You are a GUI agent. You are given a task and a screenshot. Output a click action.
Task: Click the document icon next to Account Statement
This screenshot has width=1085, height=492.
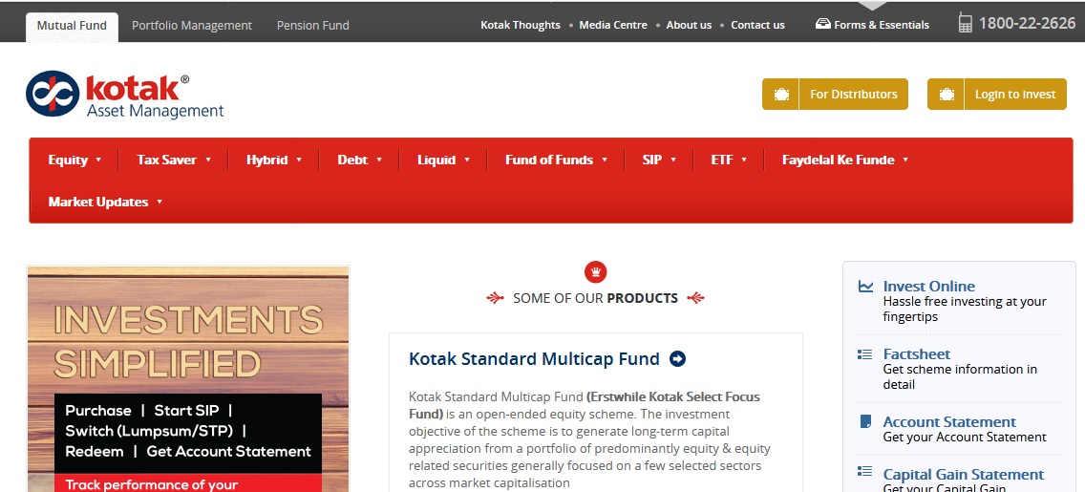[x=865, y=421]
